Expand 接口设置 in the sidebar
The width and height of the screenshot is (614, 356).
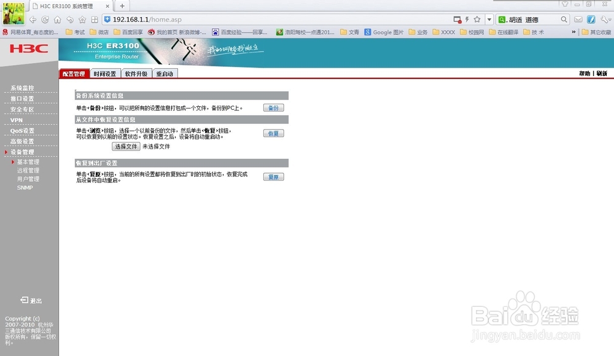22,99
